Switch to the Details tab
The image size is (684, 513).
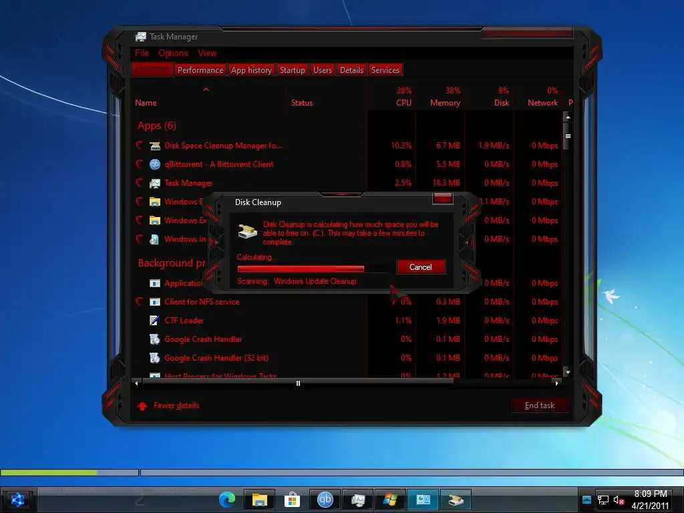[x=351, y=69]
